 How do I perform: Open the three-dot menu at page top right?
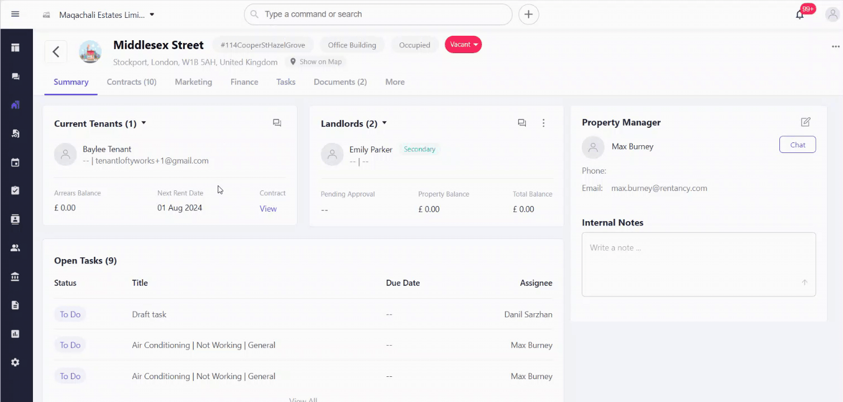tap(835, 46)
